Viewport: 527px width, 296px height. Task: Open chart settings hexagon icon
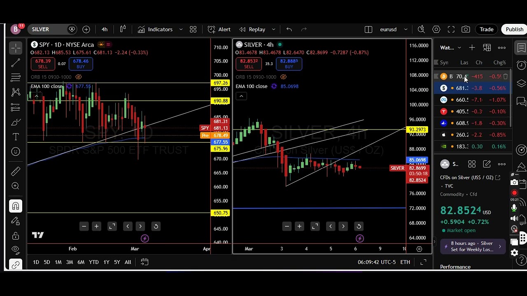coord(436,29)
